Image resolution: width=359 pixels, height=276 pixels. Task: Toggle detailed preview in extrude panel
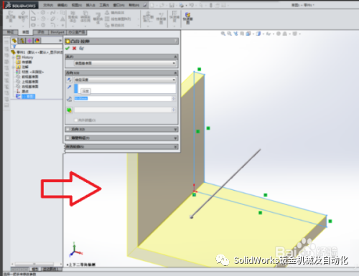click(x=82, y=48)
